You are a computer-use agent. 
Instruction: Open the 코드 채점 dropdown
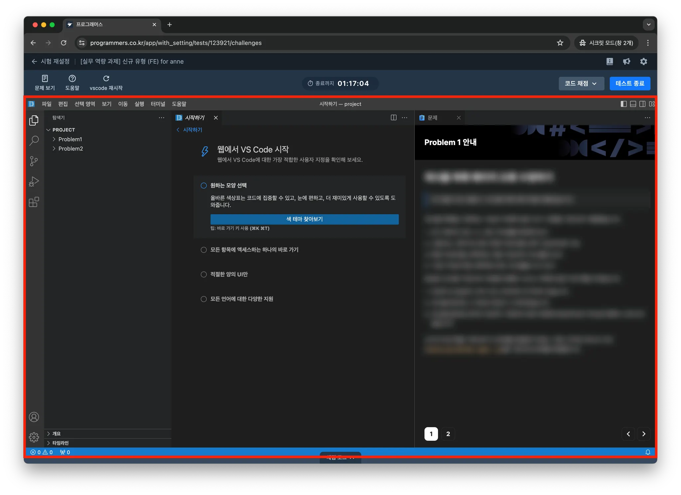[581, 83]
